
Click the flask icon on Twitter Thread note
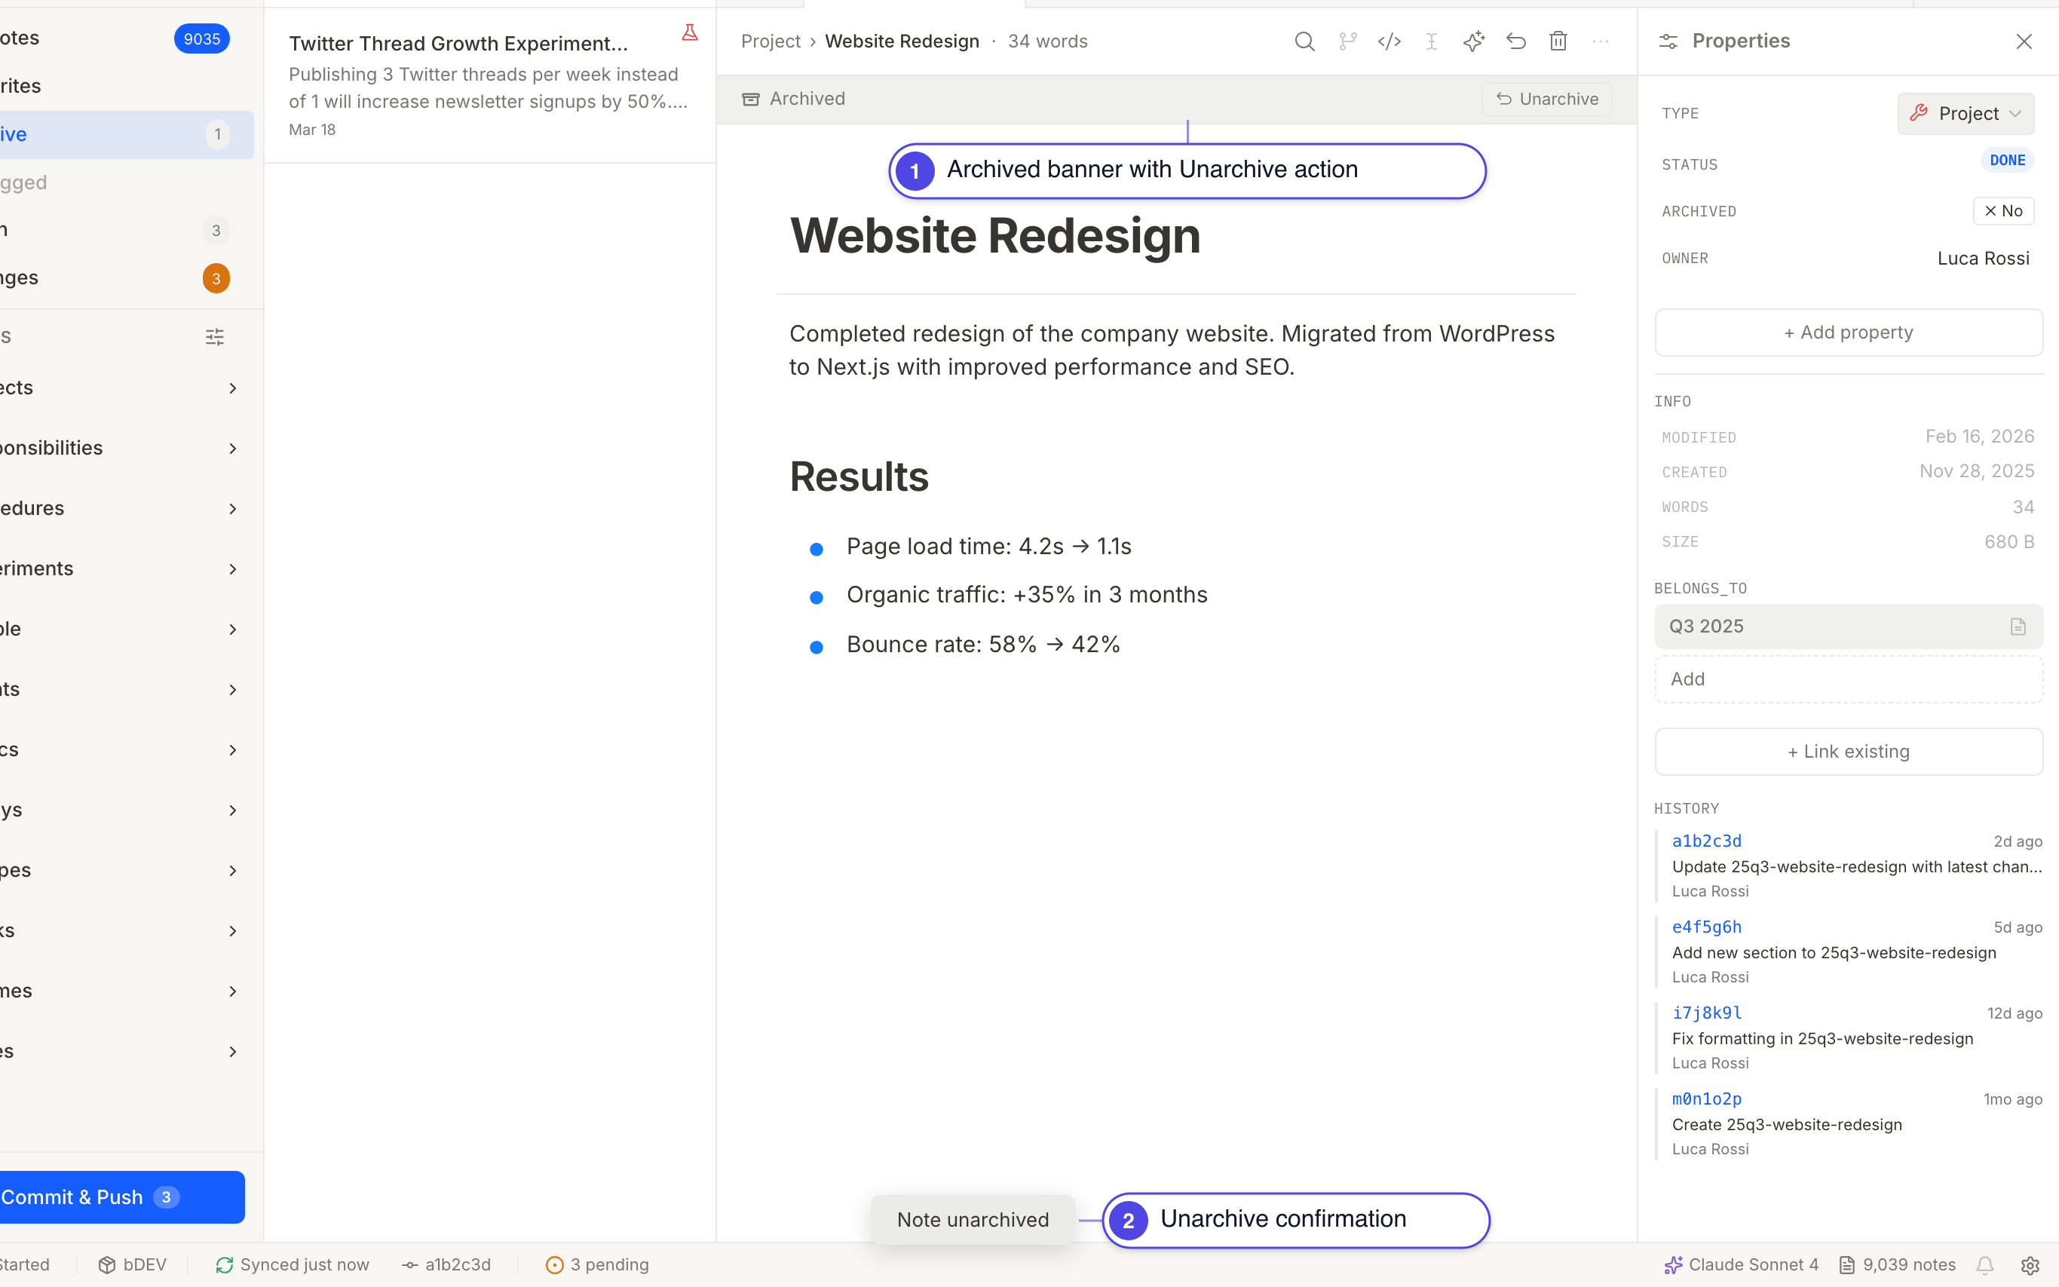click(x=689, y=33)
